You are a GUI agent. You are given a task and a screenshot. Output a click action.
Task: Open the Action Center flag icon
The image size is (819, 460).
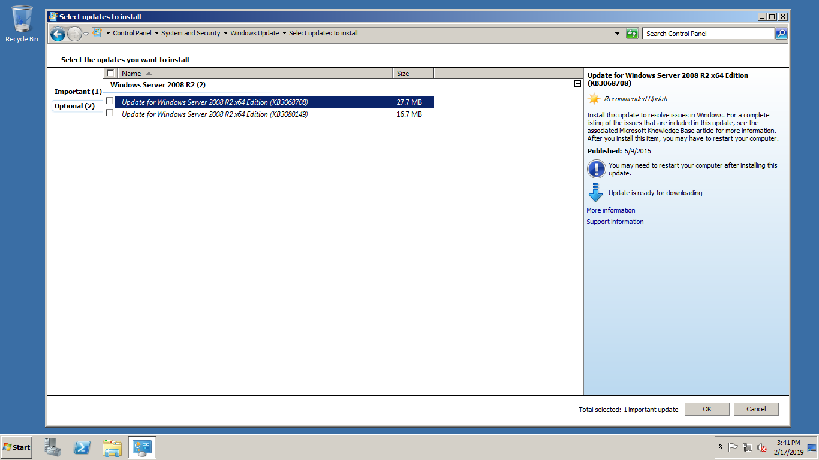pyautogui.click(x=733, y=447)
